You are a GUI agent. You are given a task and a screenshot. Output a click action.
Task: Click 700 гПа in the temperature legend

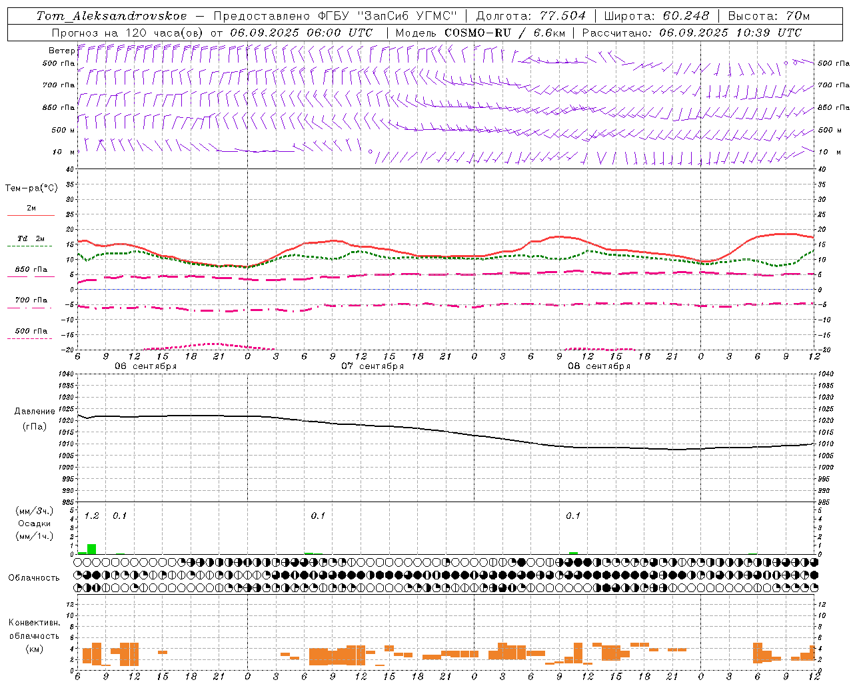31,300
